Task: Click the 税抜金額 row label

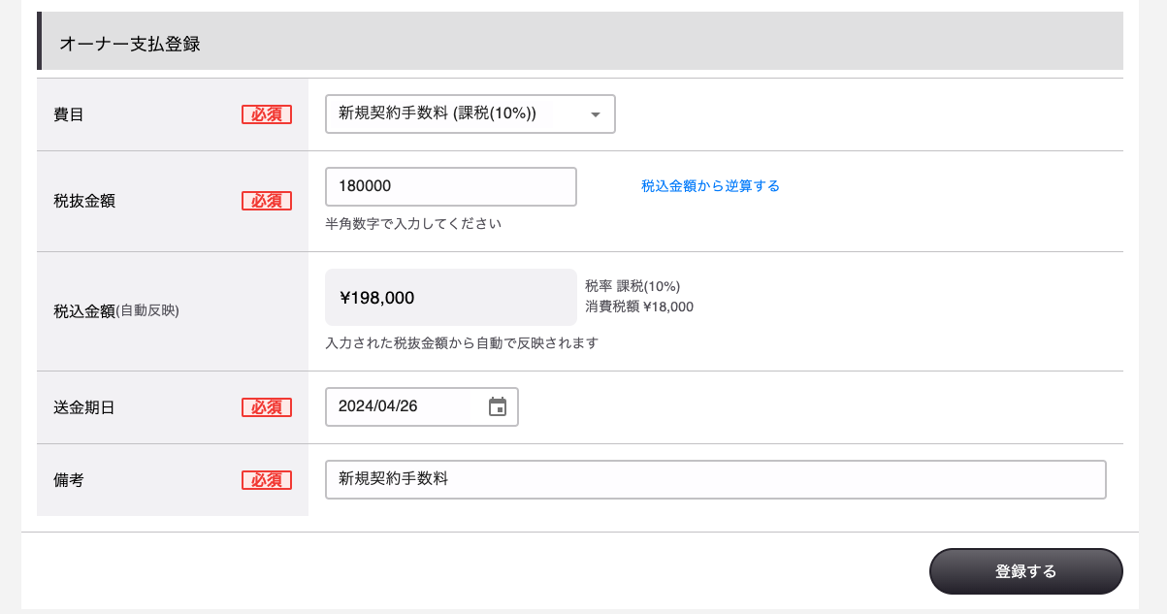Action: [x=84, y=201]
